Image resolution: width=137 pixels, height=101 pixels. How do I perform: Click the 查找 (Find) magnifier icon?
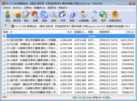(x=54, y=15)
